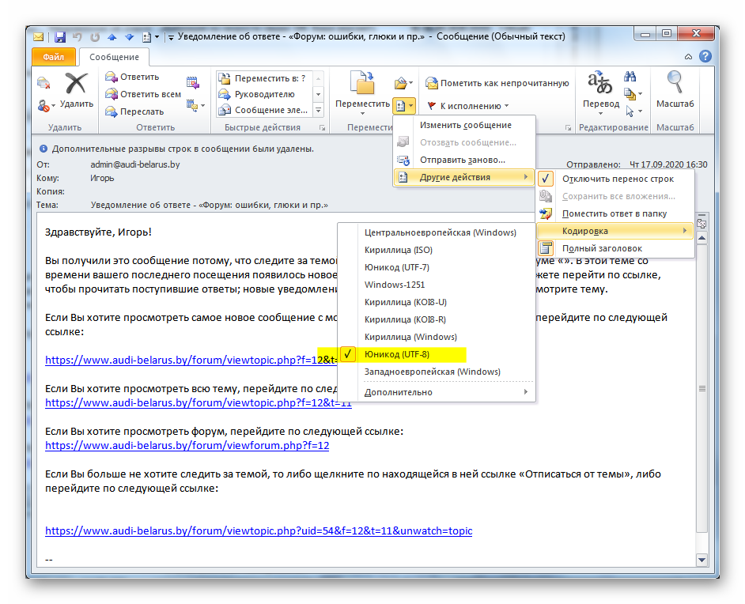This screenshot has height=604, width=745.
Task: Click the Zoom (Масштаб) magnifier icon
Action: coord(675,84)
